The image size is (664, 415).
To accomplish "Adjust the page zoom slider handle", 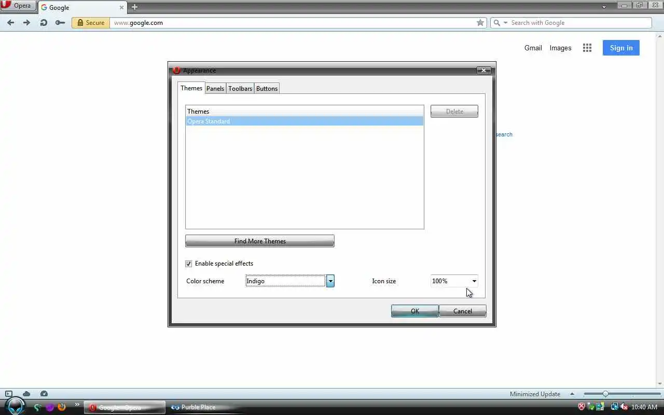I will pyautogui.click(x=605, y=394).
